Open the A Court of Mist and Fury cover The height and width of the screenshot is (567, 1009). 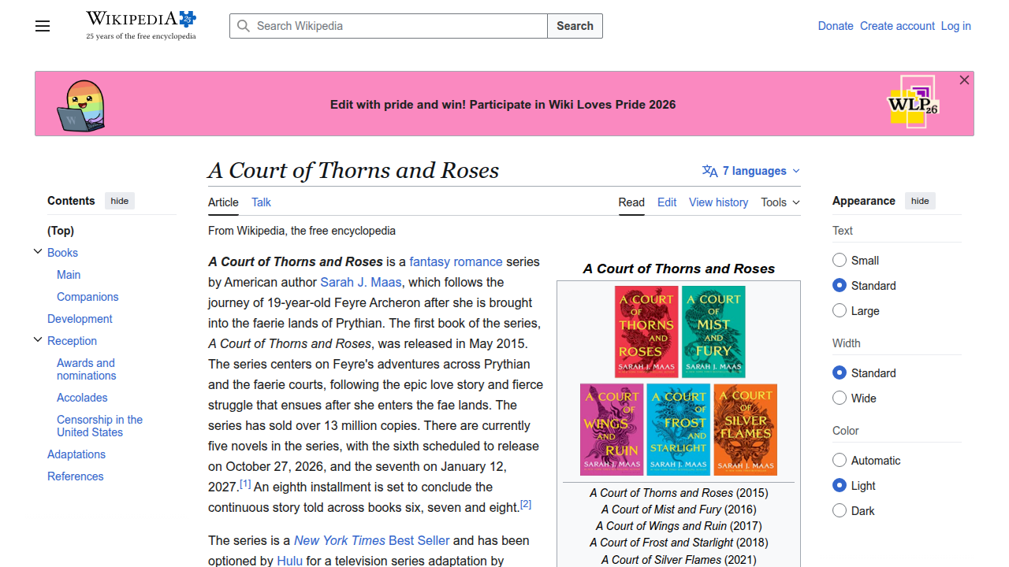coord(713,332)
